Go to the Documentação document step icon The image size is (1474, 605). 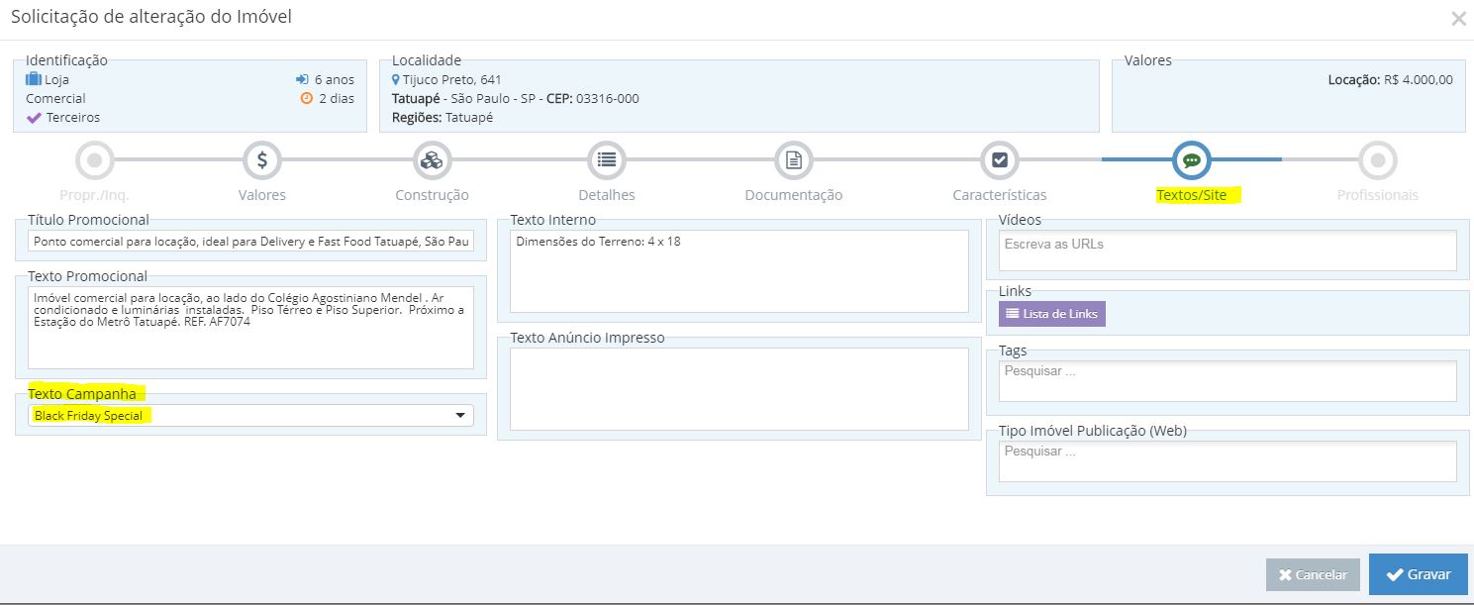(793, 159)
